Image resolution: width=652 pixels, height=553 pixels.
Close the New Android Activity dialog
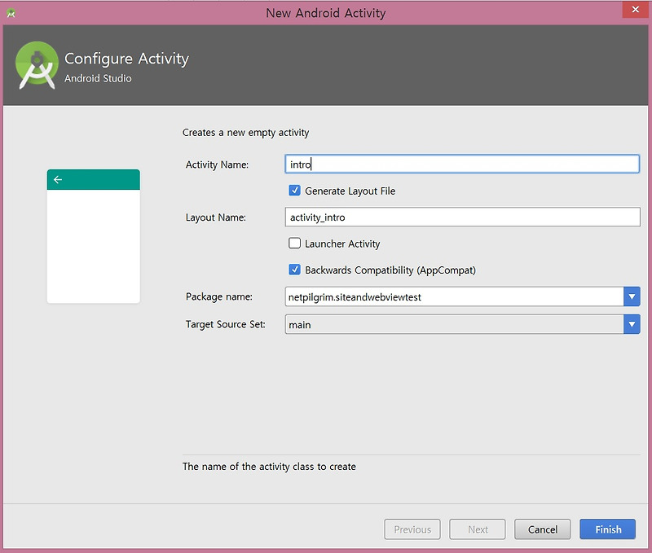635,9
